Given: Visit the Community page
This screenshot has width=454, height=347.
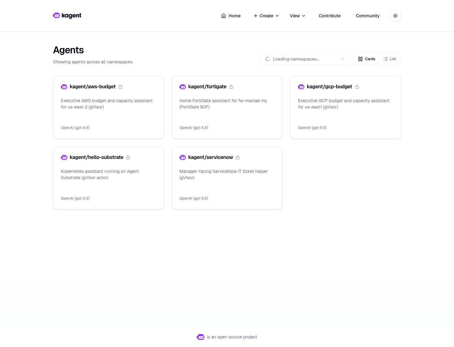Looking at the screenshot, I should [x=368, y=16].
